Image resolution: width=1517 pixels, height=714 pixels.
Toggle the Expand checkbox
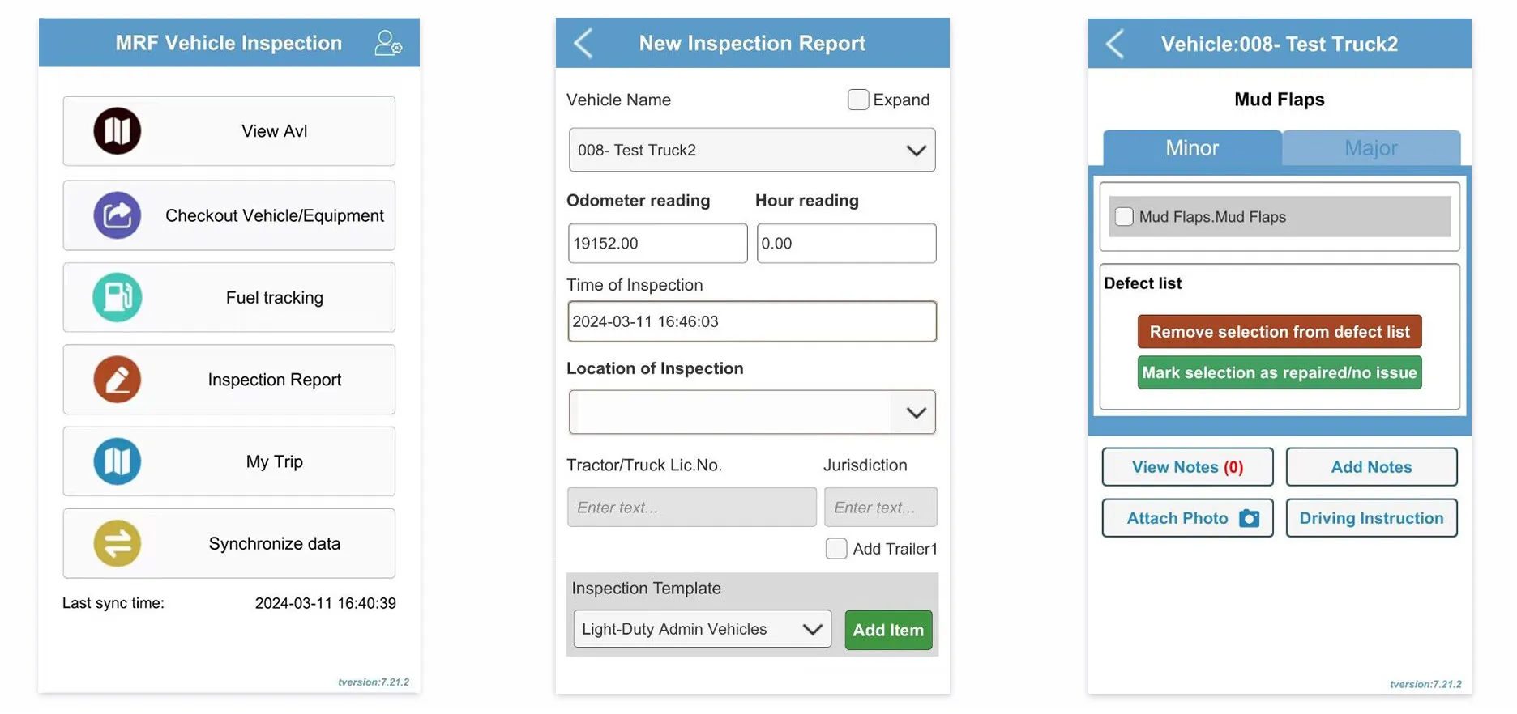coord(858,100)
